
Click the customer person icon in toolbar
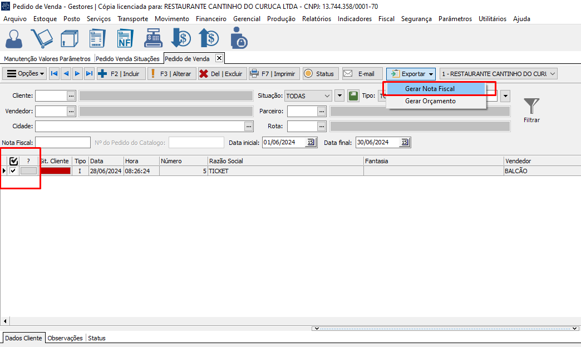[14, 38]
